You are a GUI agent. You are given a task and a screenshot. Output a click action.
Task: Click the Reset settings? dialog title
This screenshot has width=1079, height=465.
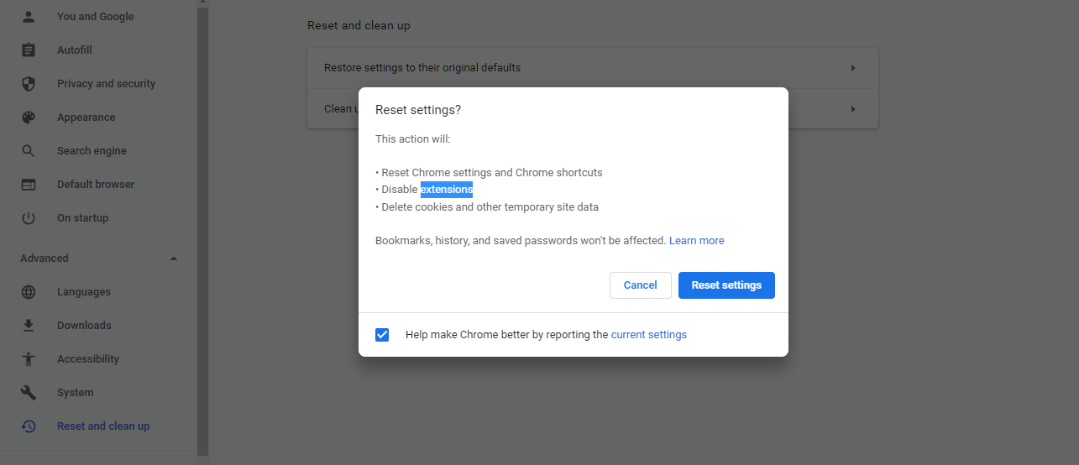tap(418, 110)
